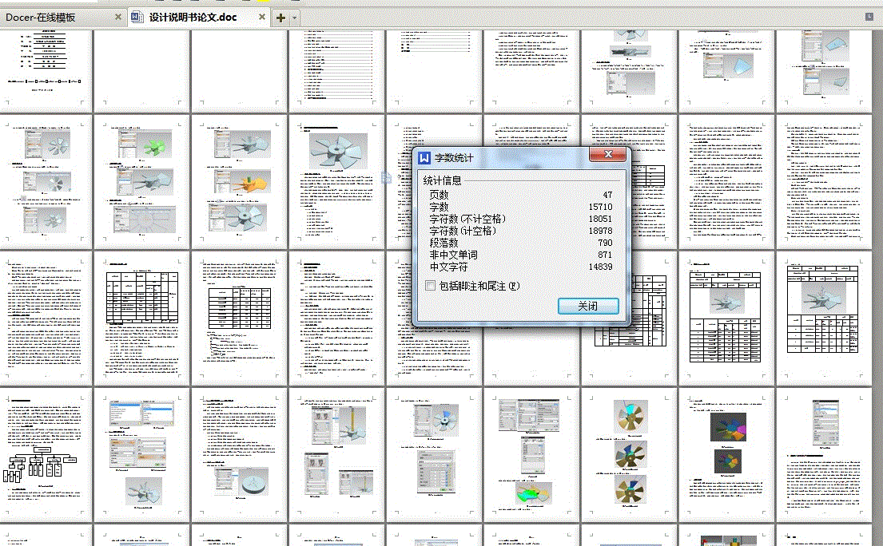Close the 设计说明书论文.doc tab

point(261,17)
